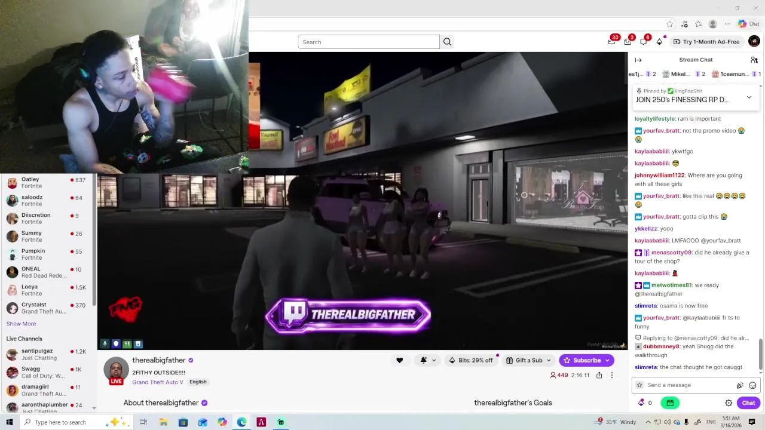Open Prime loot crown icon with badge 30
This screenshot has width=765, height=430.
coord(611,41)
